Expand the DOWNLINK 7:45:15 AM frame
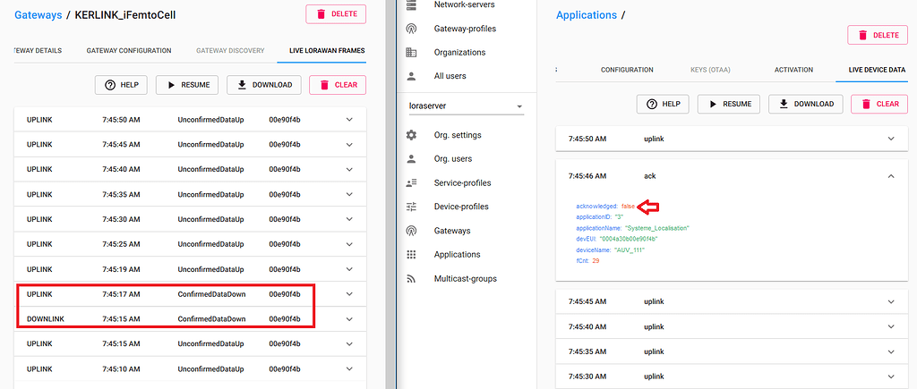The width and height of the screenshot is (917, 389). pyautogui.click(x=350, y=319)
